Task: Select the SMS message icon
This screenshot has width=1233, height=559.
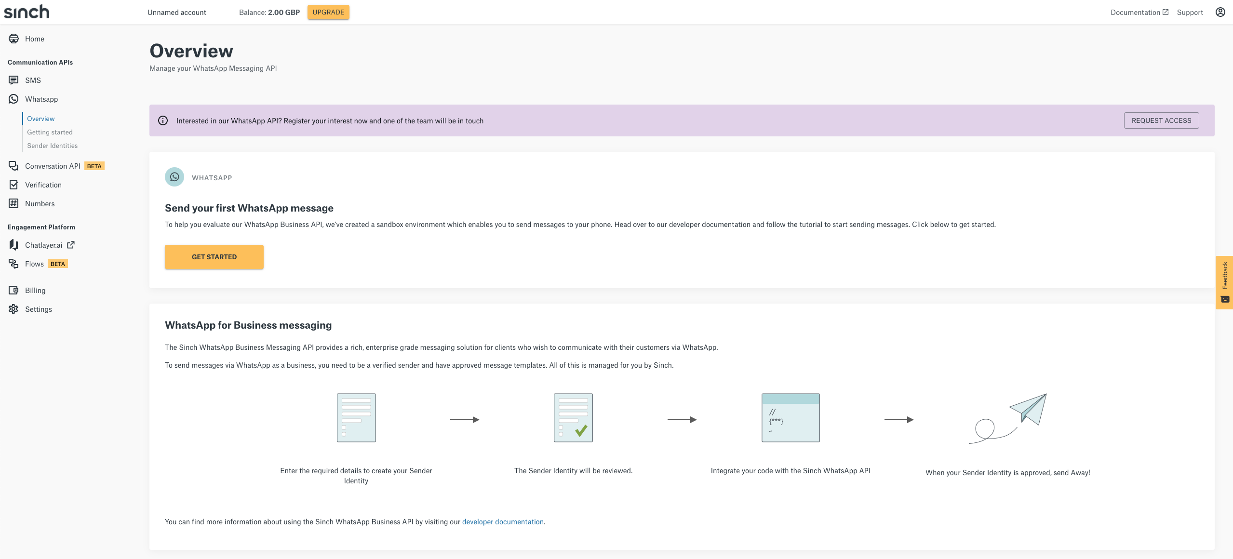Action: coord(13,80)
